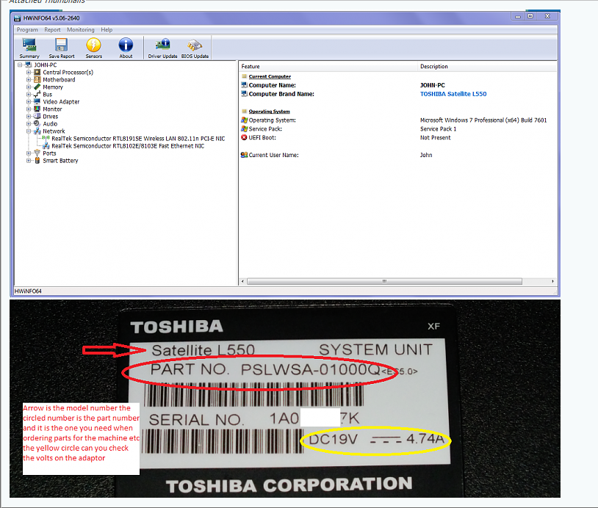The height and width of the screenshot is (508, 598).
Task: Select the Current User Name row
Action: point(397,155)
